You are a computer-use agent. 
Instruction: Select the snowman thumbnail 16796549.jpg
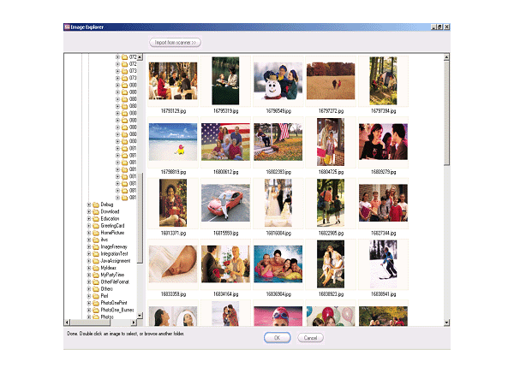(278, 81)
